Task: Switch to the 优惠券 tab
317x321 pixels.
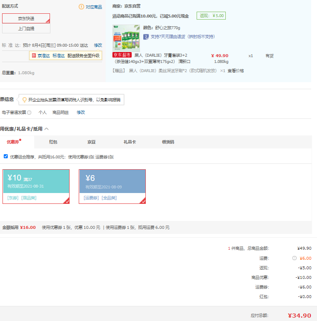Action: point(13,142)
